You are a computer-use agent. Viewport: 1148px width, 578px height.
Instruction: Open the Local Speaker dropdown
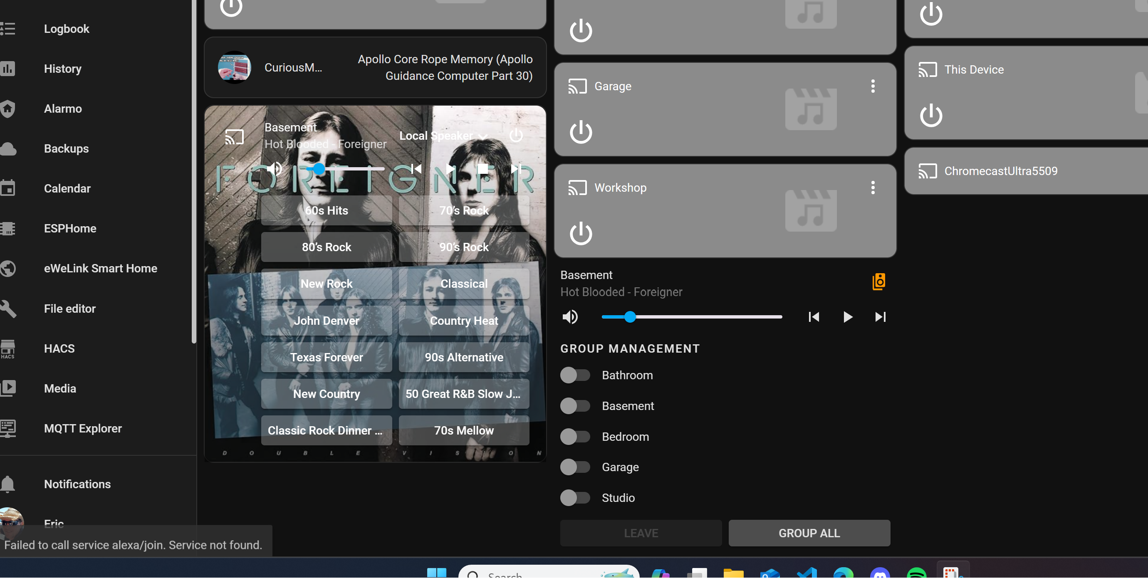[x=443, y=136]
